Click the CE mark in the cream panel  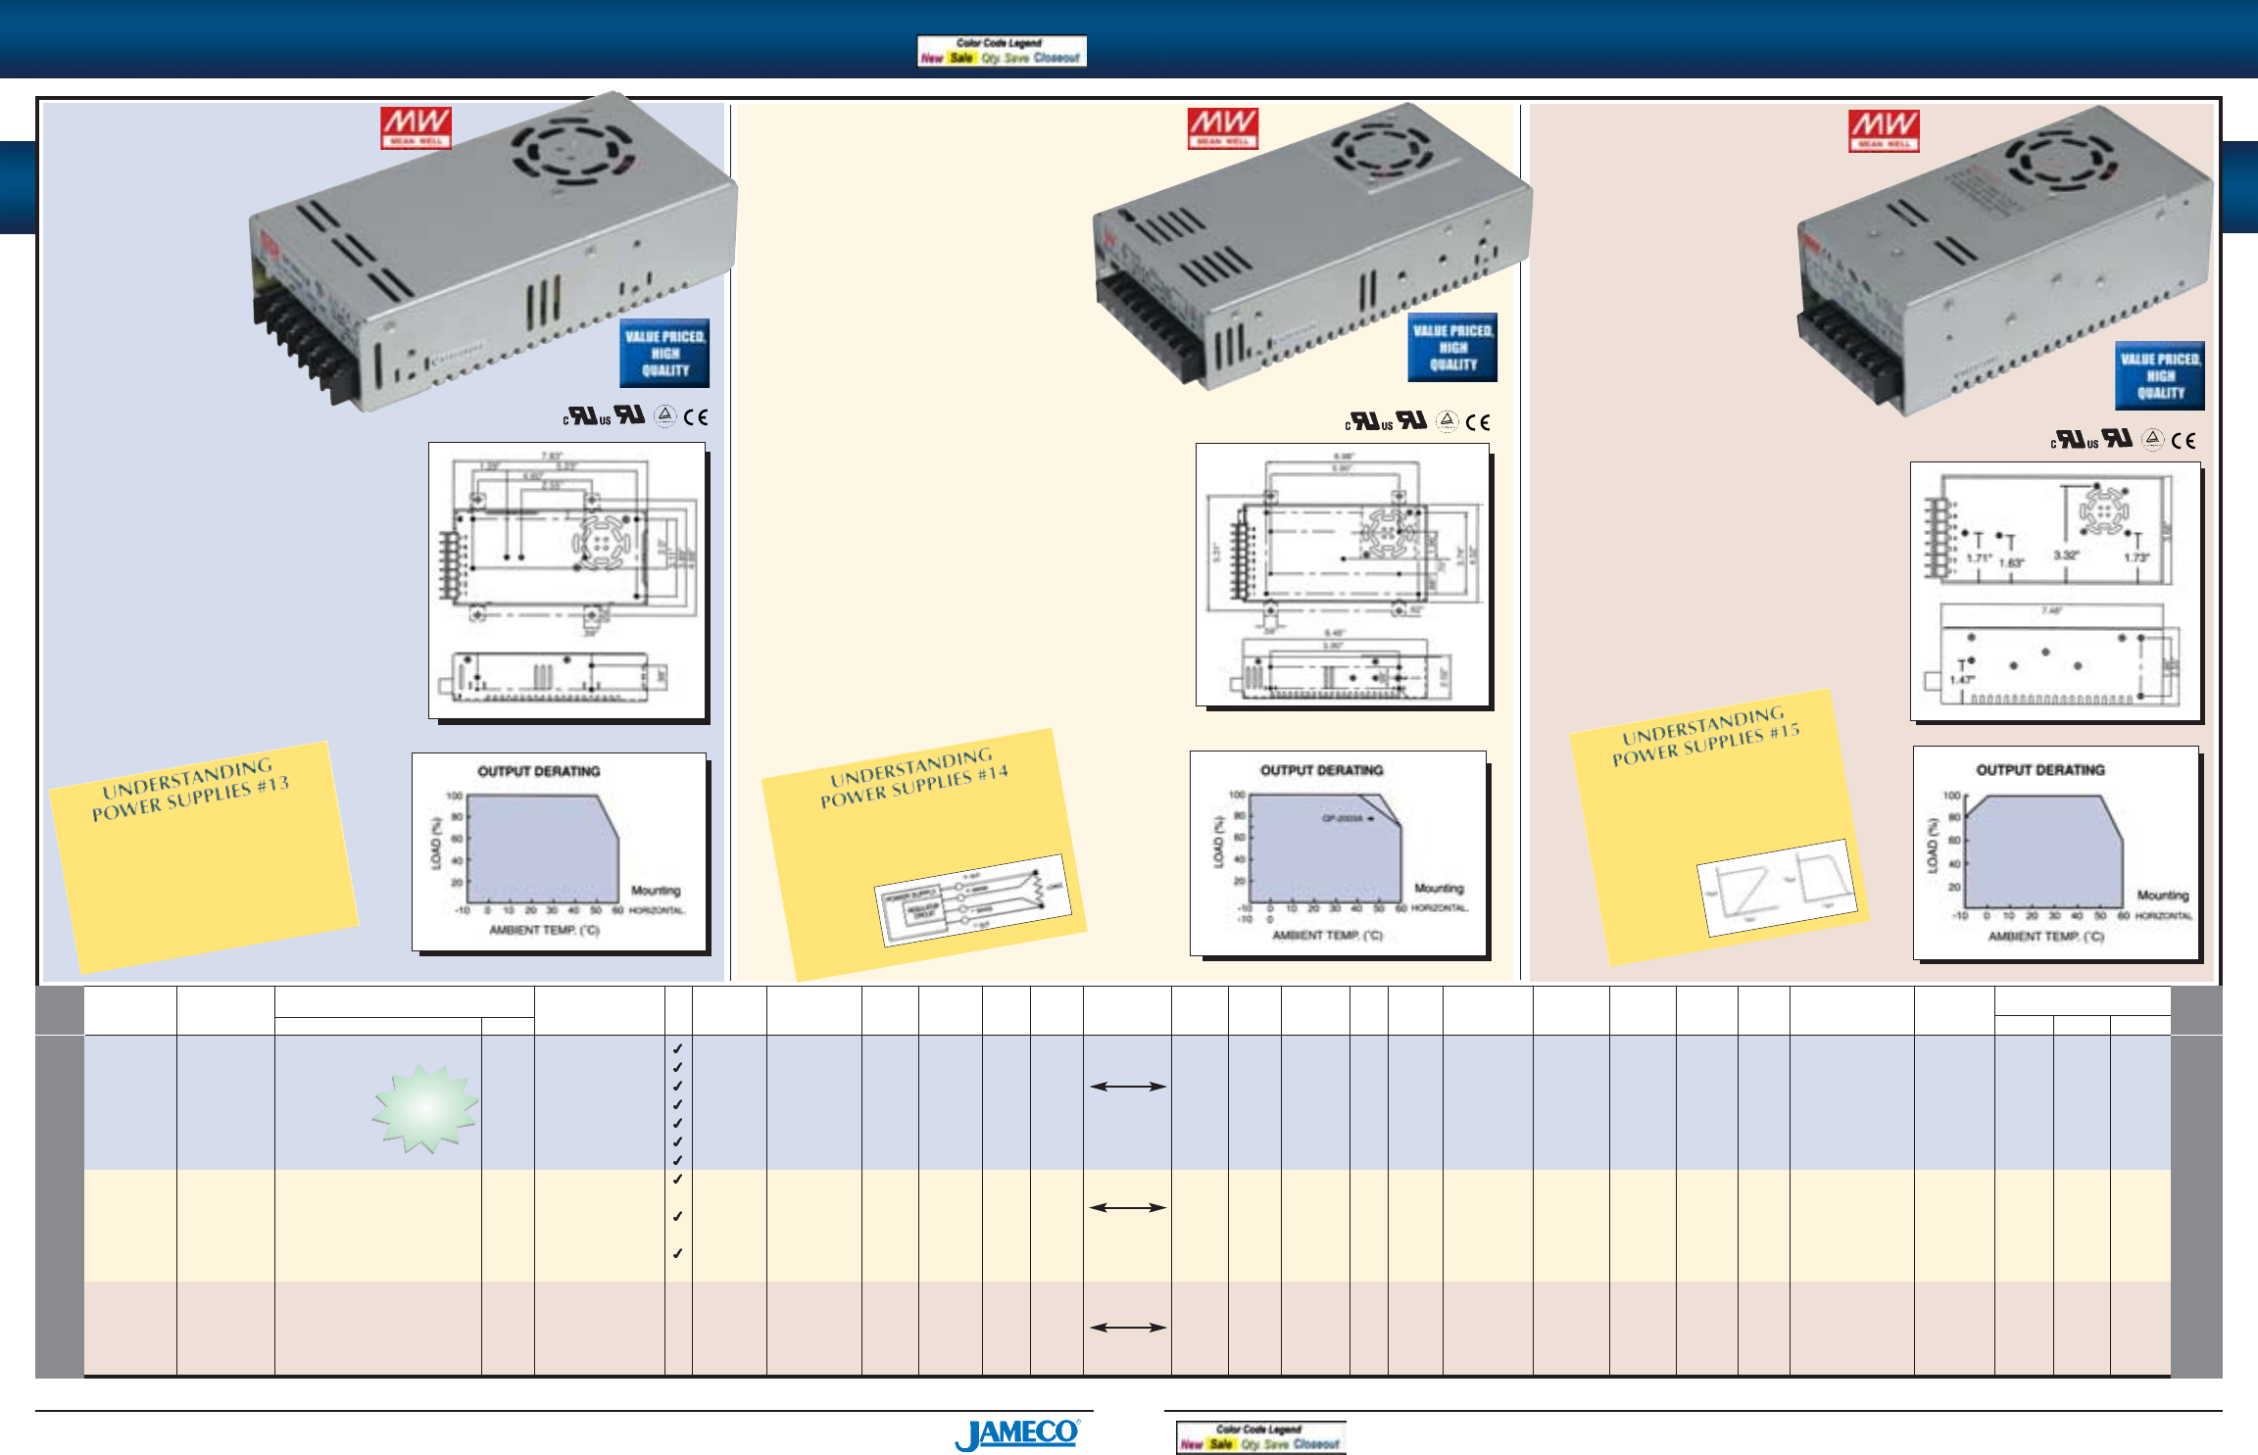click(1478, 422)
